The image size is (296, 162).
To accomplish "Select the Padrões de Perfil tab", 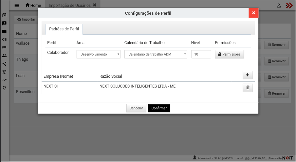I will tap(64, 29).
